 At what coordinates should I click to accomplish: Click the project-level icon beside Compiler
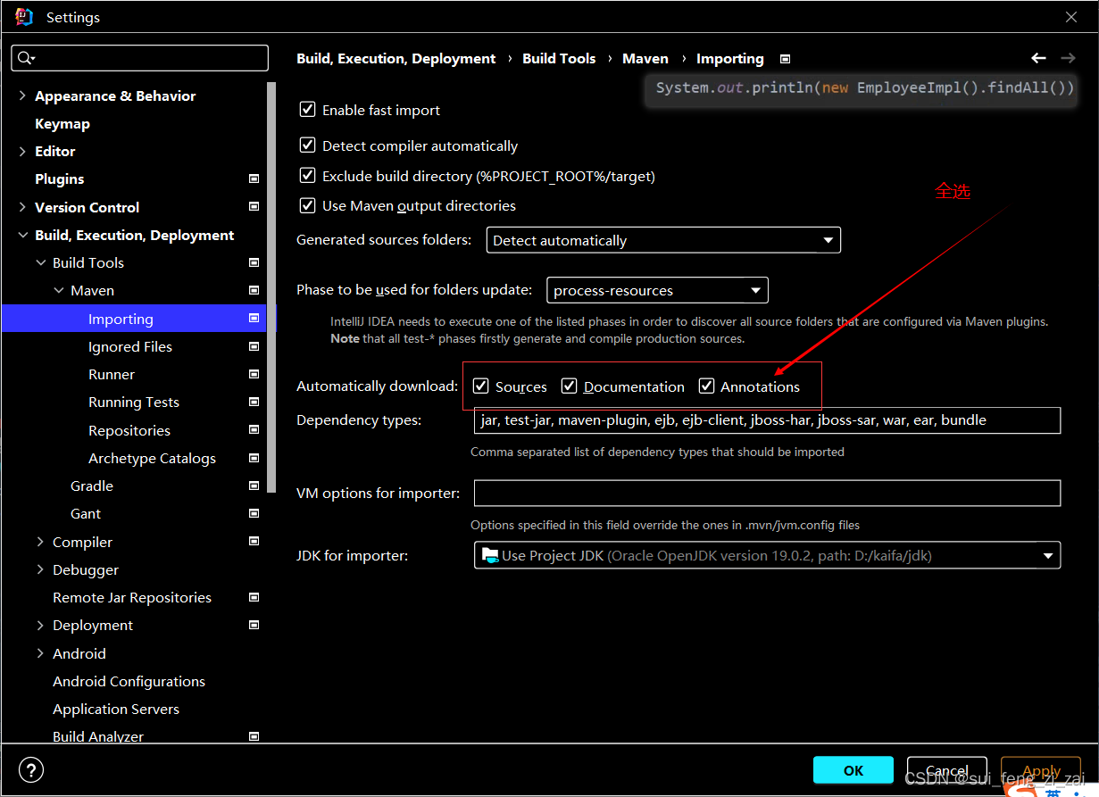[254, 542]
